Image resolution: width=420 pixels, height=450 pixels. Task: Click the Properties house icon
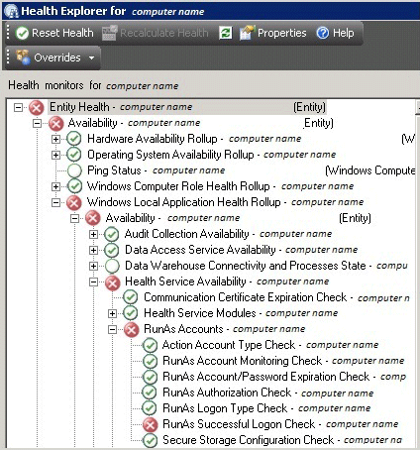(247, 33)
